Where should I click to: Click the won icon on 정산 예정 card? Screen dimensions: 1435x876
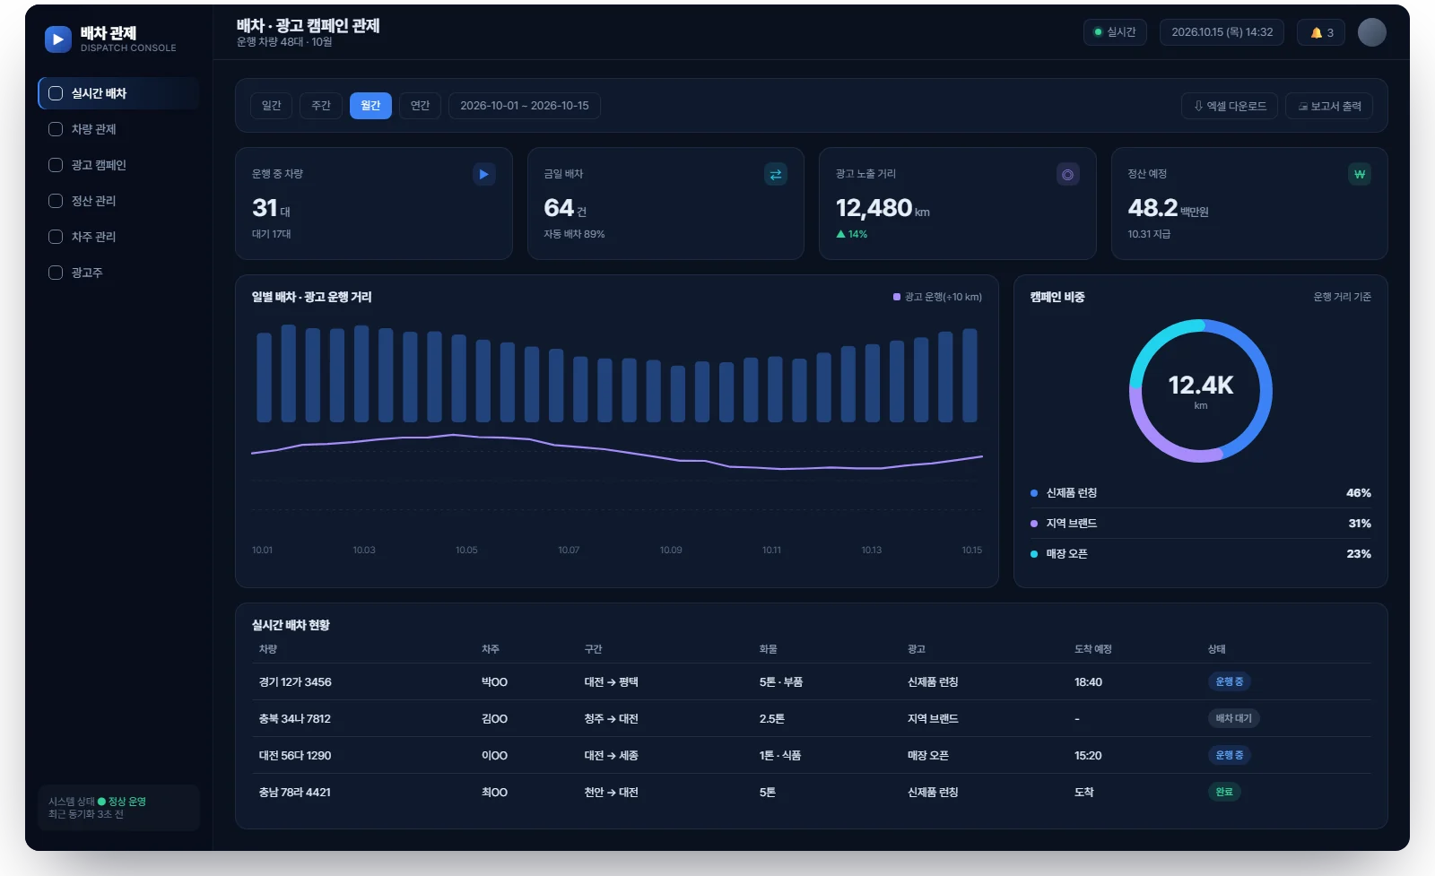point(1360,174)
